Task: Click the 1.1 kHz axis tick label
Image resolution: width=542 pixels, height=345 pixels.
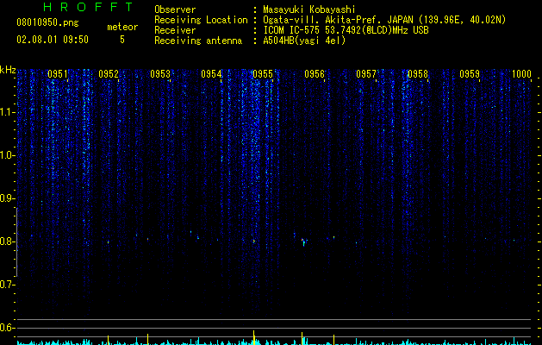Action: coord(8,112)
